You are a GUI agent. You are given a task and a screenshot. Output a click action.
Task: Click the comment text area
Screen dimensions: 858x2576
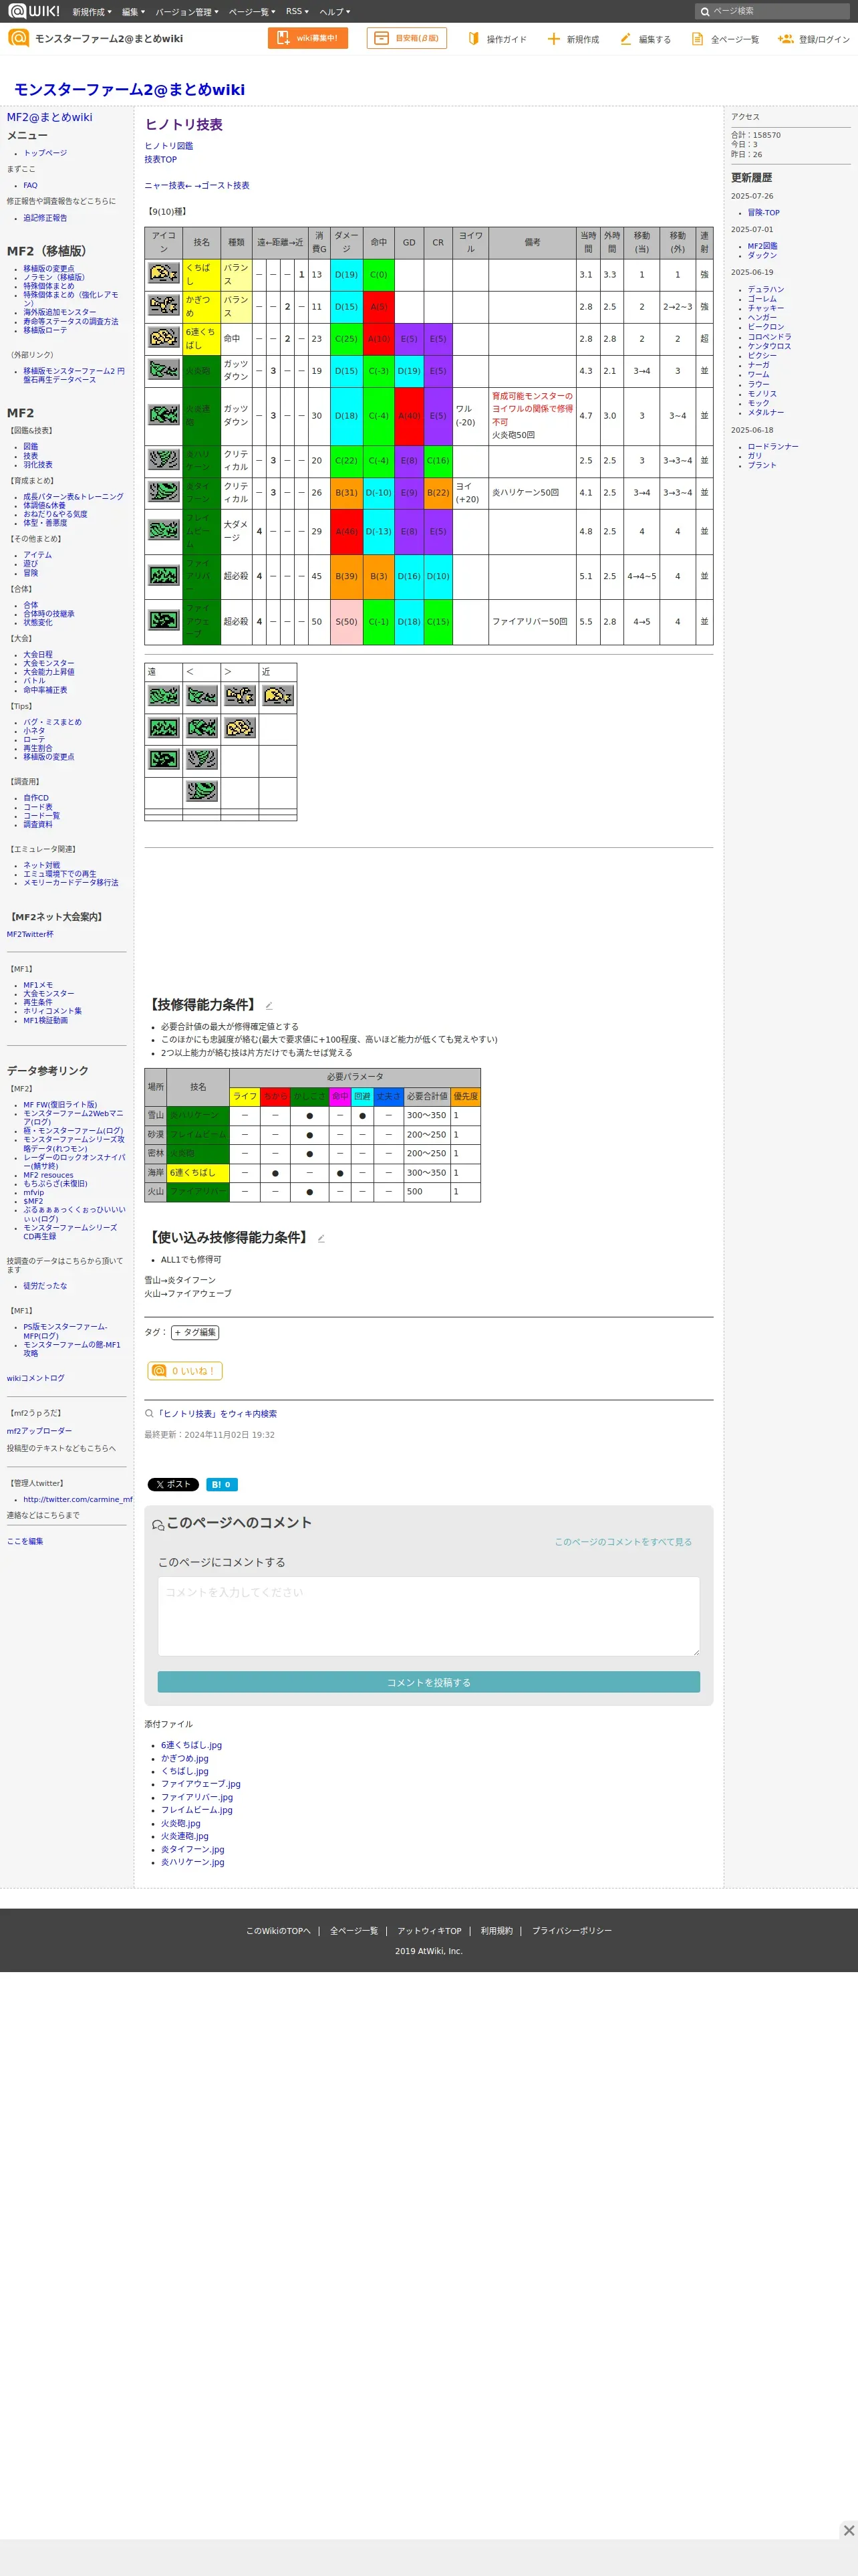(428, 1616)
